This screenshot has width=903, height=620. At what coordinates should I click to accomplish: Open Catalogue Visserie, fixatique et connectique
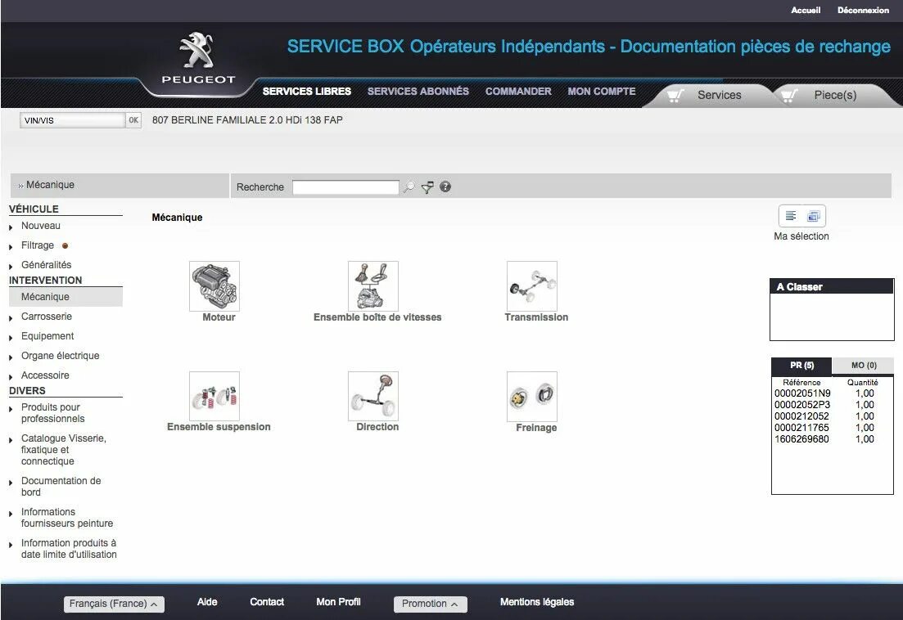pos(63,450)
